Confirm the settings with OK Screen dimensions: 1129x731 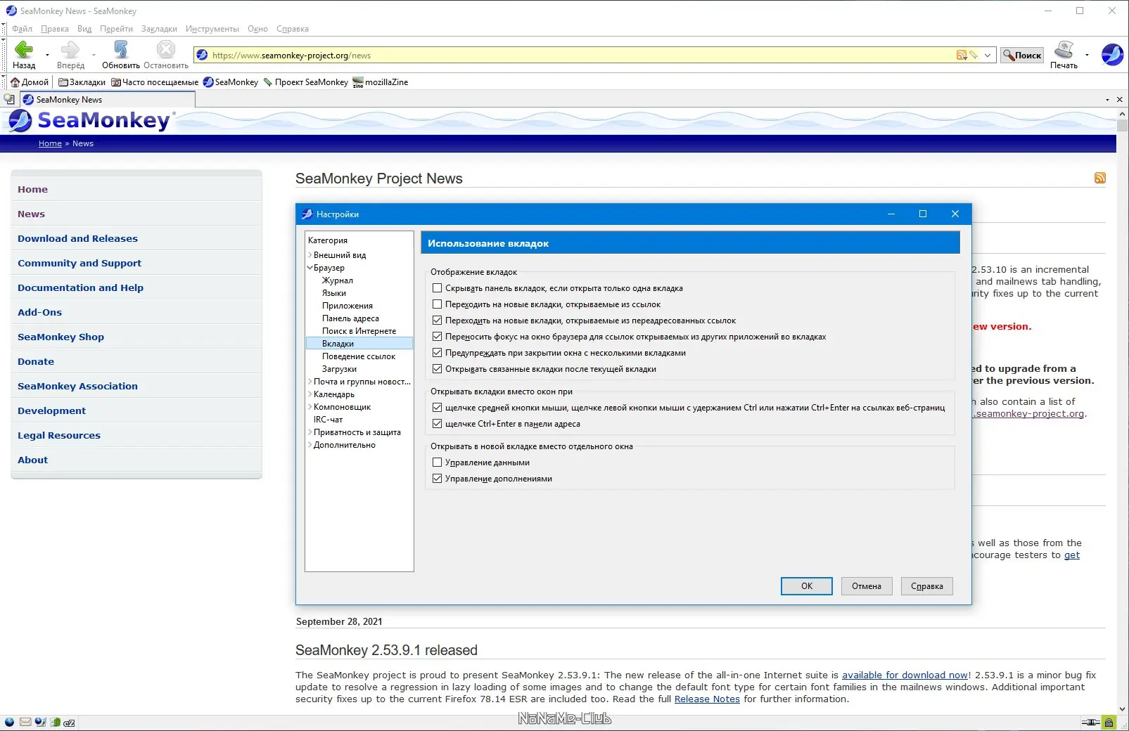click(x=807, y=586)
